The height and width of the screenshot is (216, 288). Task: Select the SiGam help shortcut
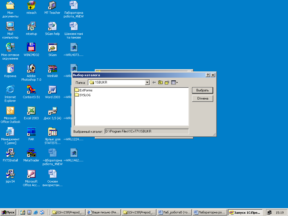52,28
